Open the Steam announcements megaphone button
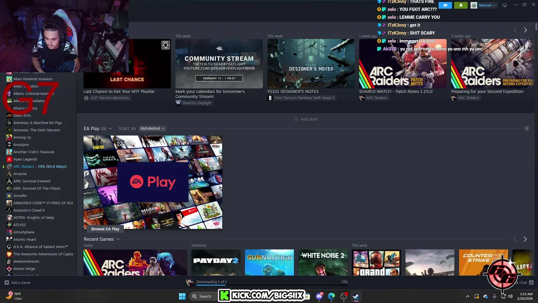The image size is (538, 303). tap(445, 5)
